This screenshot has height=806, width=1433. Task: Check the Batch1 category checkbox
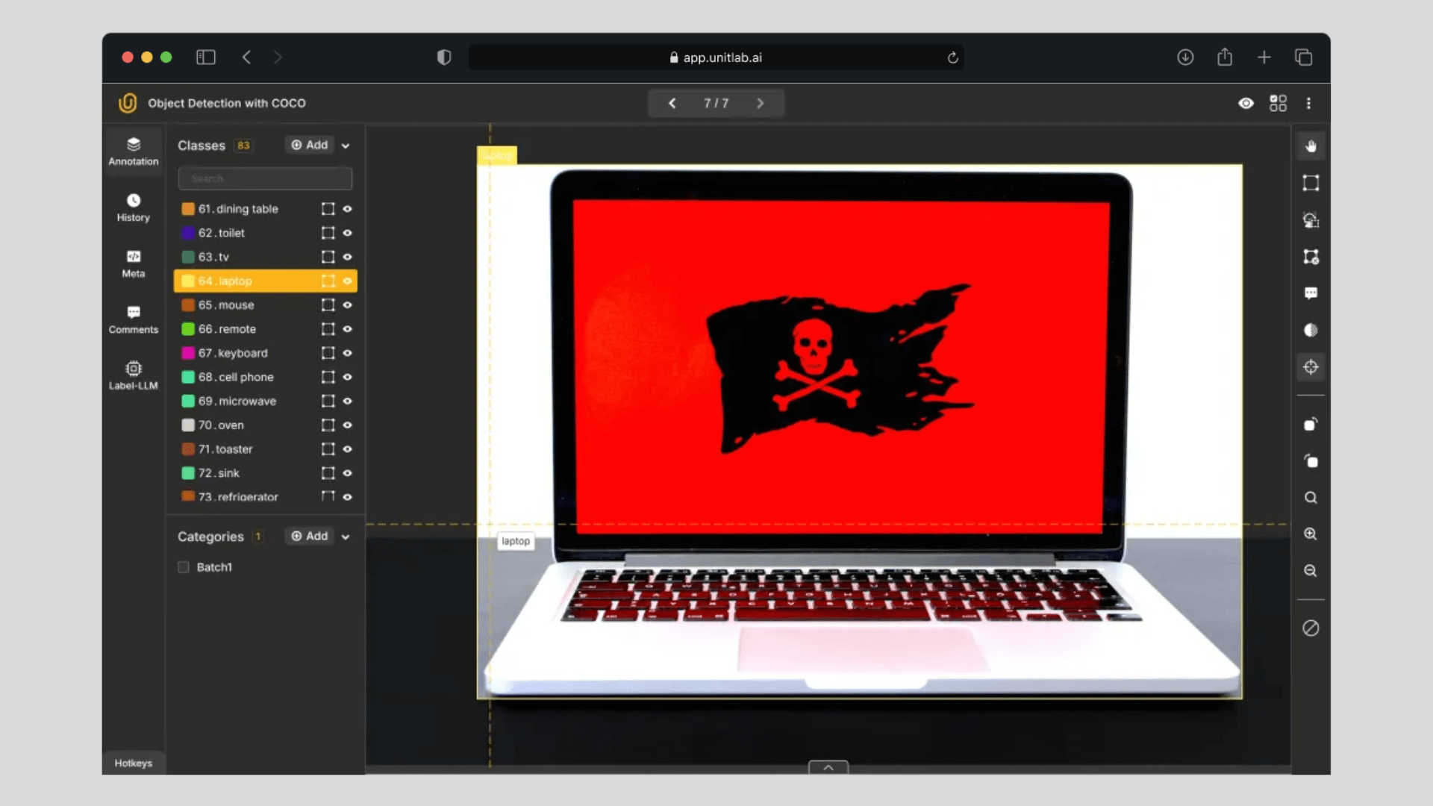point(184,567)
